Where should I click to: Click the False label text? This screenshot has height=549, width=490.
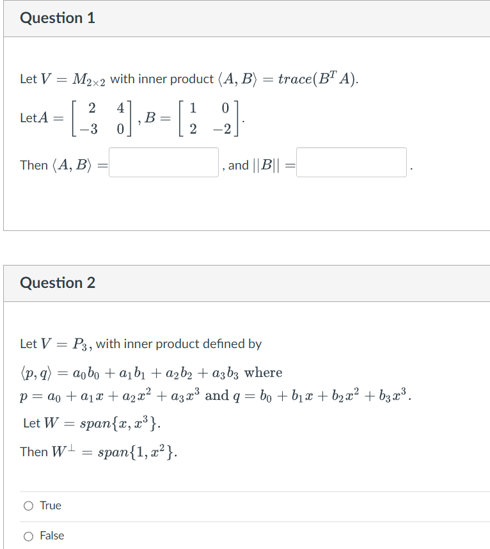tap(51, 536)
